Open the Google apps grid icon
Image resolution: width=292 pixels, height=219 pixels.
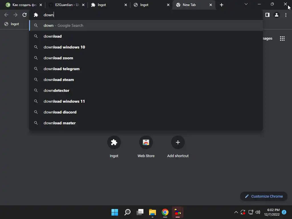(x=282, y=38)
